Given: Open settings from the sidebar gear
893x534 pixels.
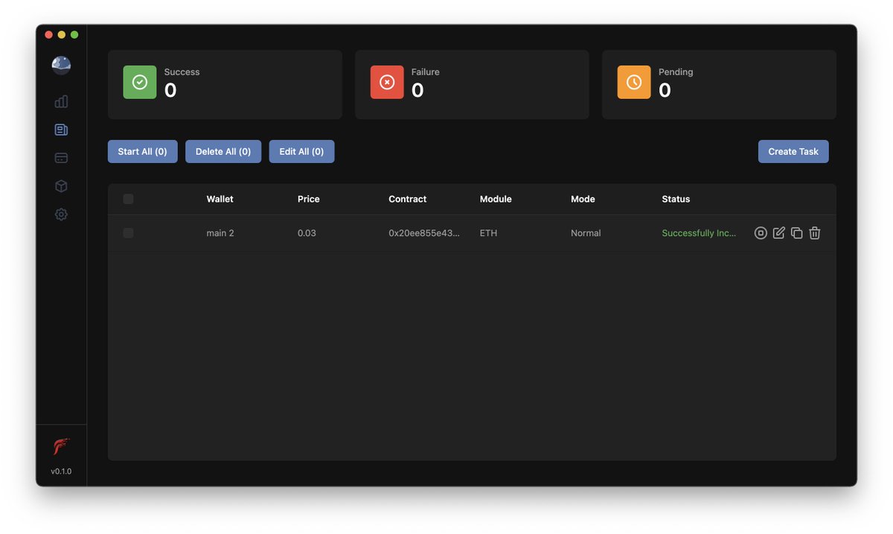Looking at the screenshot, I should click(x=61, y=214).
